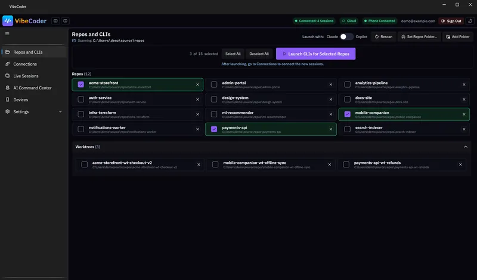This screenshot has height=280, width=477.
Task: Remove notifications-worker repo with its X
Action: [197, 129]
